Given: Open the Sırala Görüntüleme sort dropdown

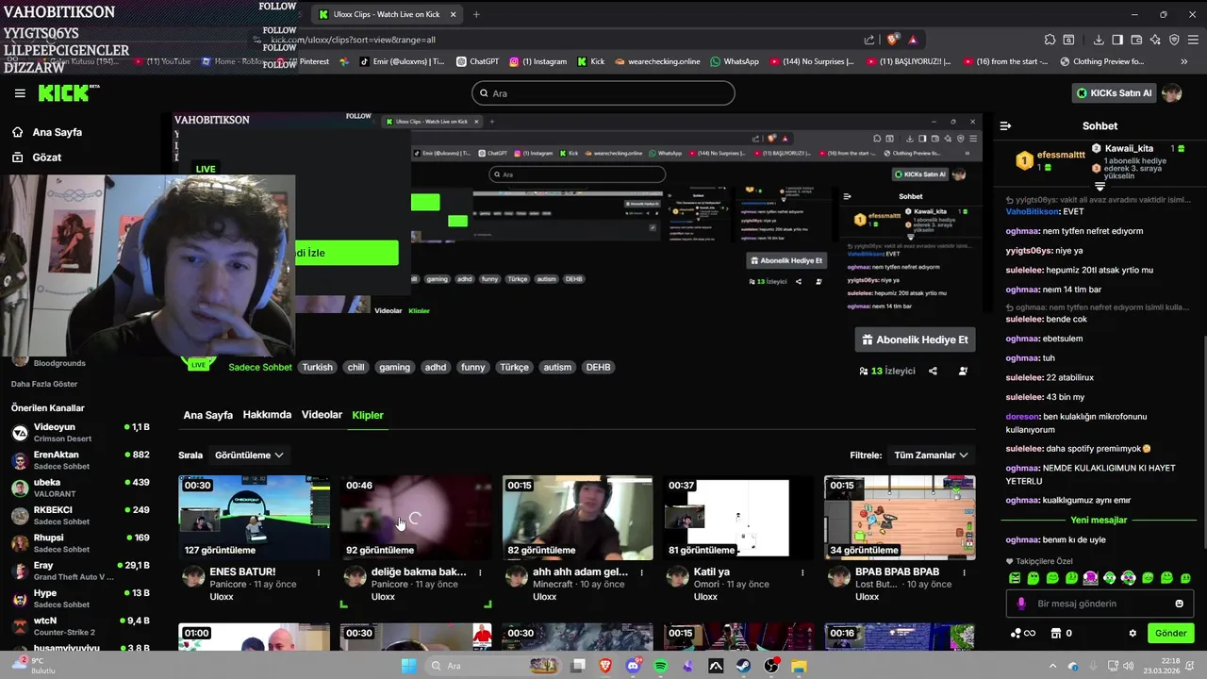Looking at the screenshot, I should coord(249,455).
